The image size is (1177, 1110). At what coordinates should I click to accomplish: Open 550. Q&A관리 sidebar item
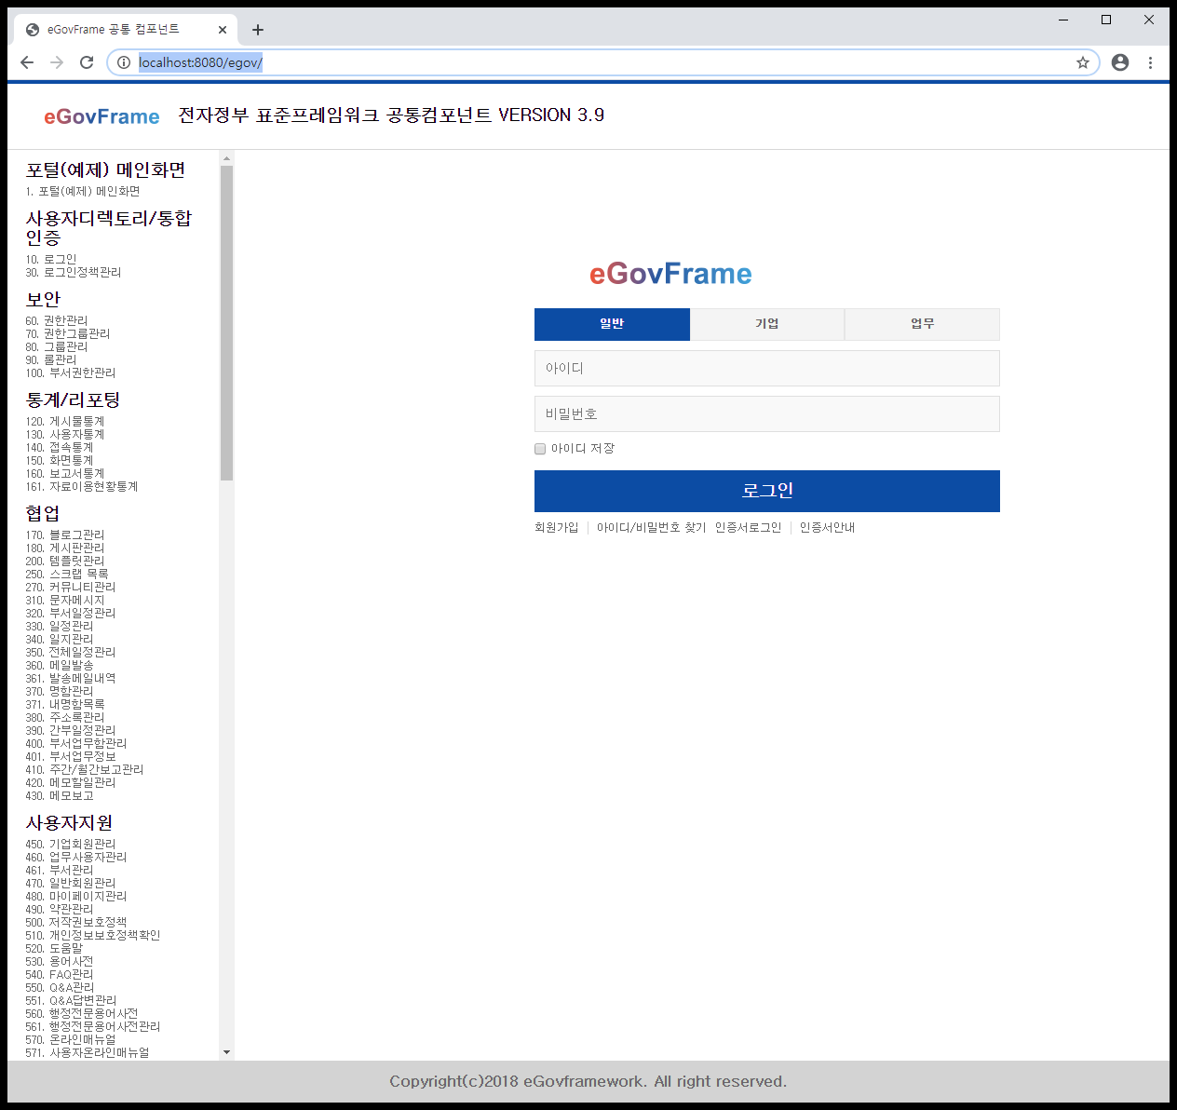(60, 987)
